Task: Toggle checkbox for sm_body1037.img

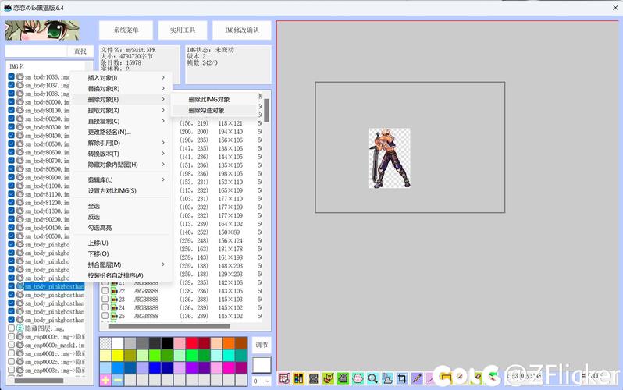Action: coord(11,84)
